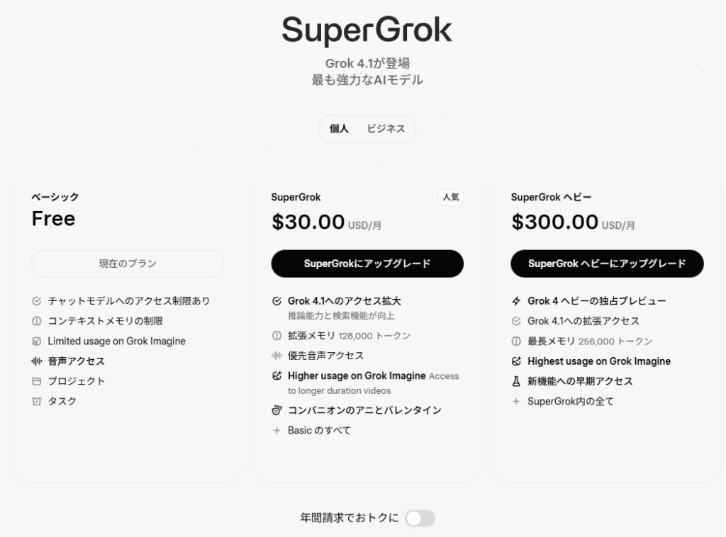Click the plus icon beside Basic のすべて
This screenshot has height=537, width=726.
tap(277, 430)
